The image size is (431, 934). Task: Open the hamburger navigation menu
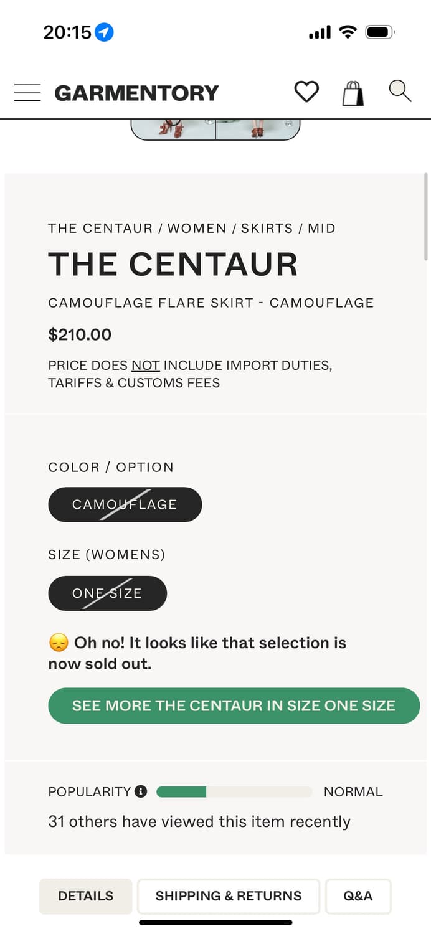pos(27,93)
